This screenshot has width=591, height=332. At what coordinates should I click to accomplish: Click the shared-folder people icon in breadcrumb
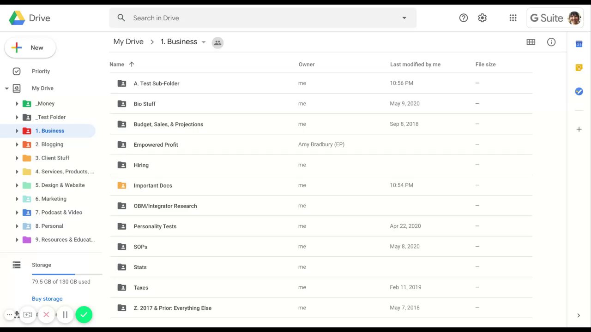click(x=217, y=42)
